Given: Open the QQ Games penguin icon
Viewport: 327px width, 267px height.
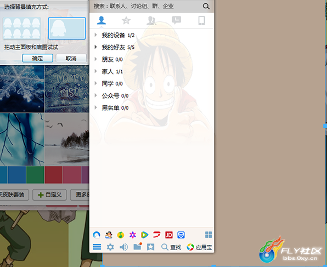Looking at the screenshot, I should pos(109,235).
